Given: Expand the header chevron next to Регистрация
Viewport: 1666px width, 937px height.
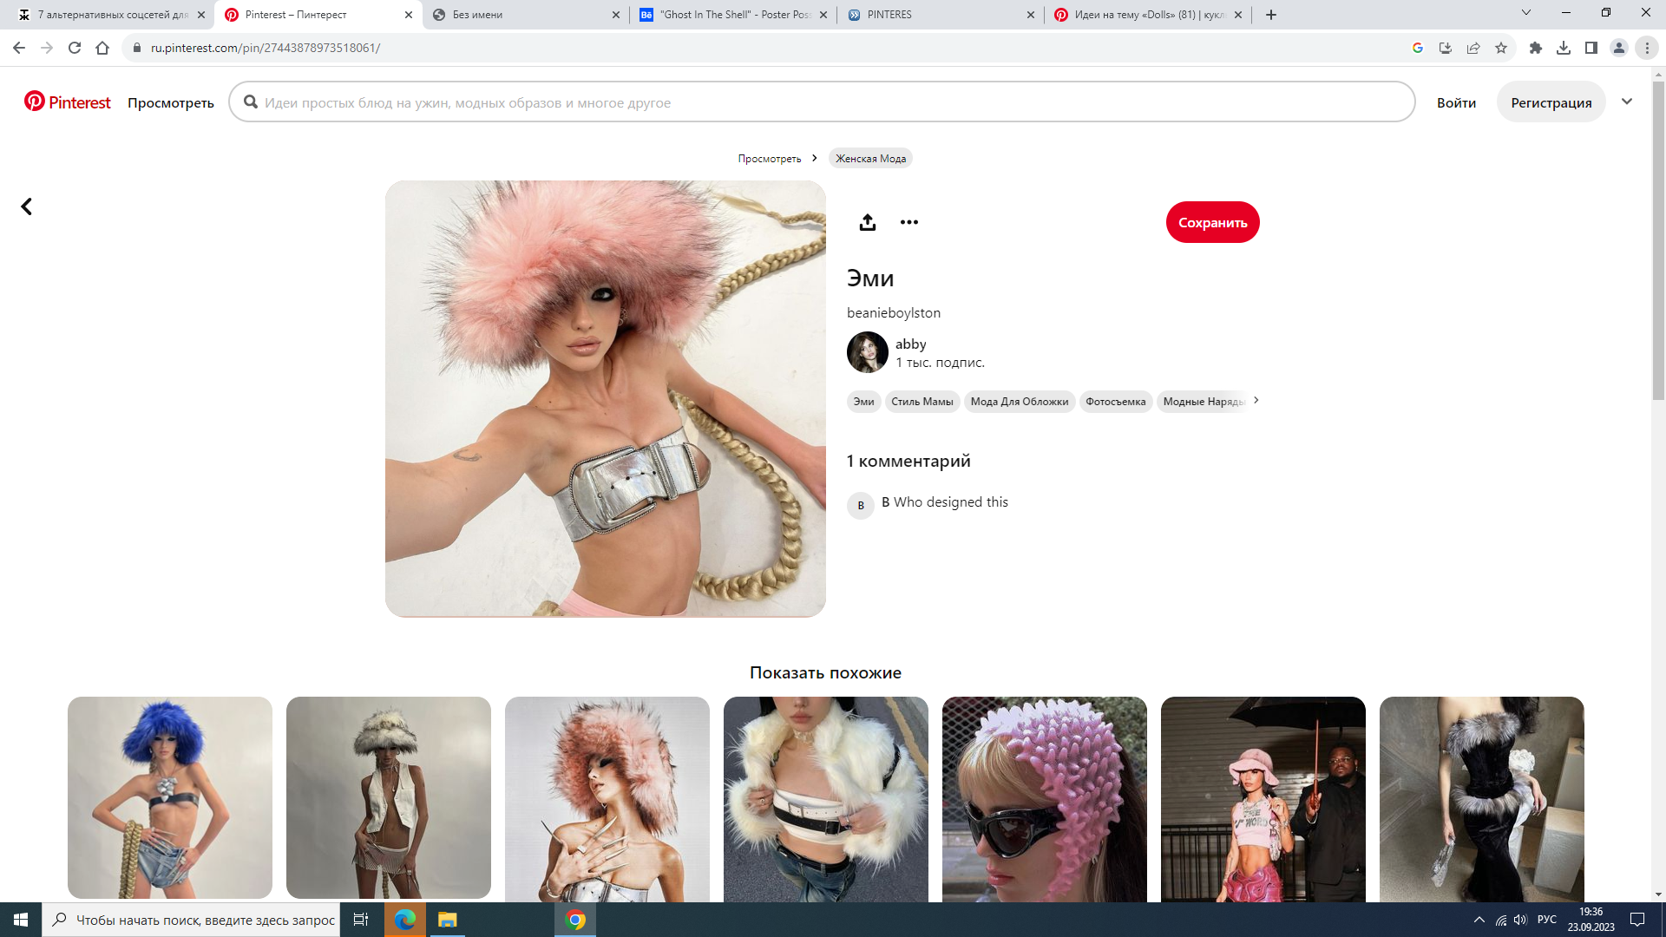Looking at the screenshot, I should click(x=1627, y=102).
